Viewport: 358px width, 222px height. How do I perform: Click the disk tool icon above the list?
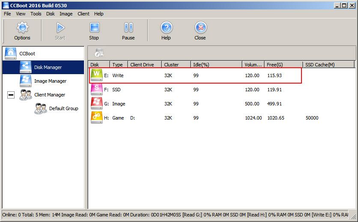pyautogui.click(x=99, y=53)
